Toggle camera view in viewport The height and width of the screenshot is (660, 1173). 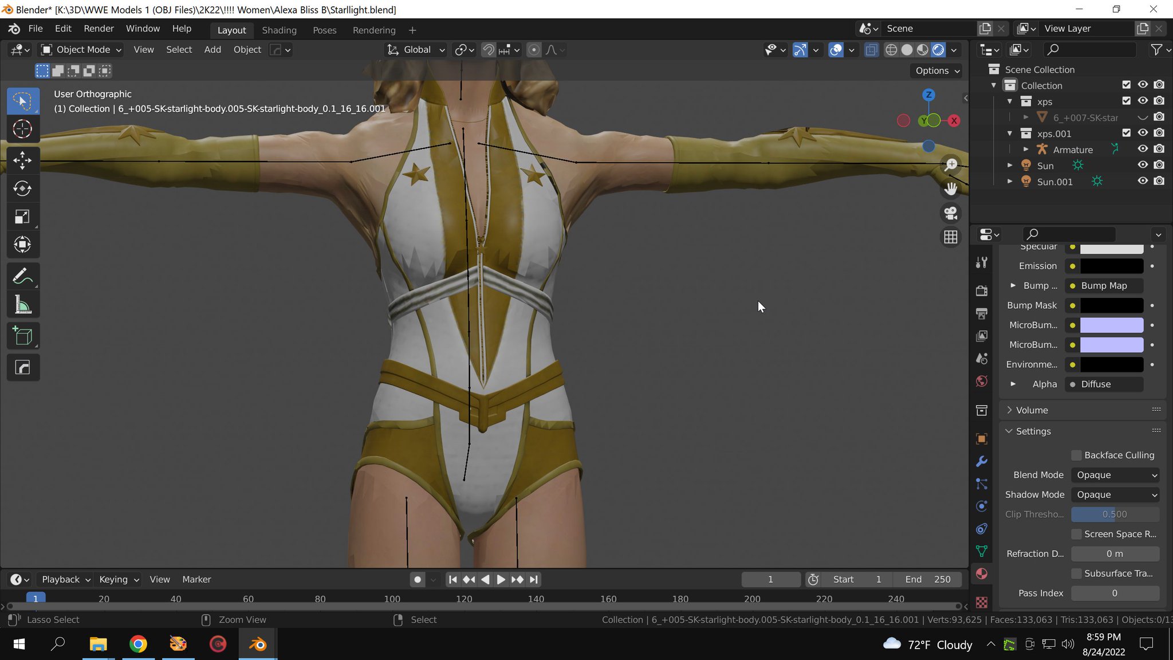(951, 213)
